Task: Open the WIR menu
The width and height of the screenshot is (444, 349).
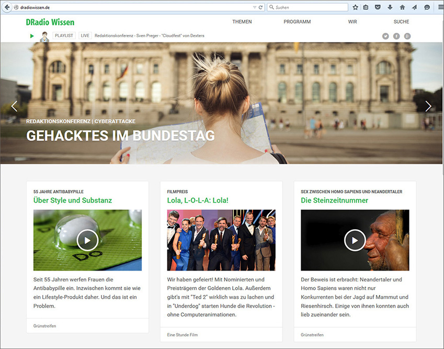Action: pyautogui.click(x=352, y=22)
